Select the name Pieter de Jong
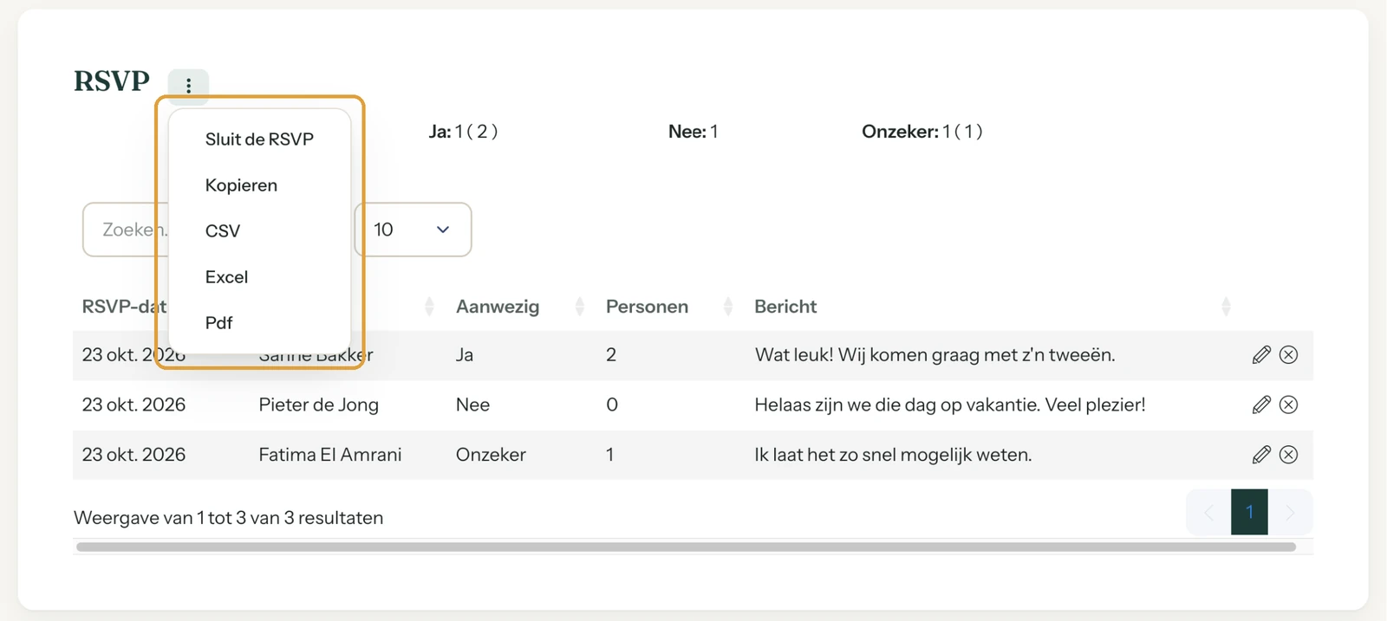The image size is (1387, 621). click(x=318, y=404)
